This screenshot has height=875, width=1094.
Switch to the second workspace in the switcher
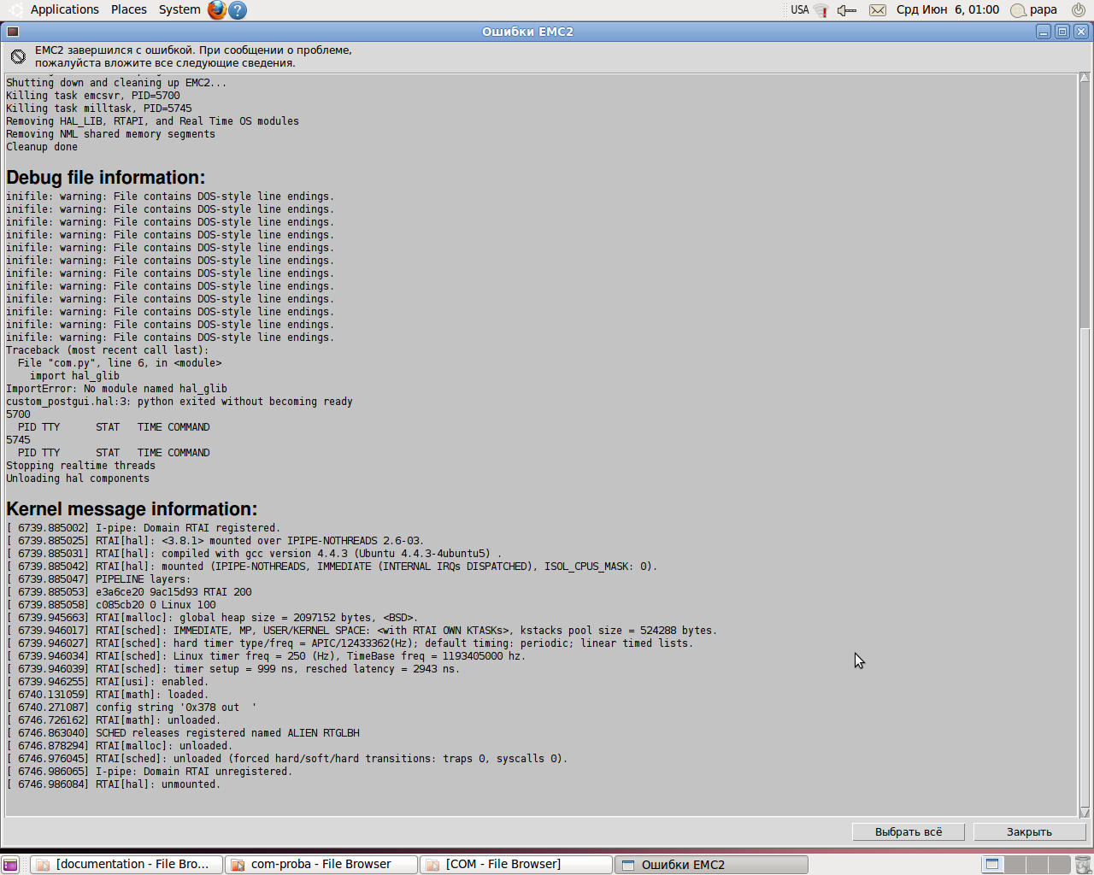pos(1015,865)
